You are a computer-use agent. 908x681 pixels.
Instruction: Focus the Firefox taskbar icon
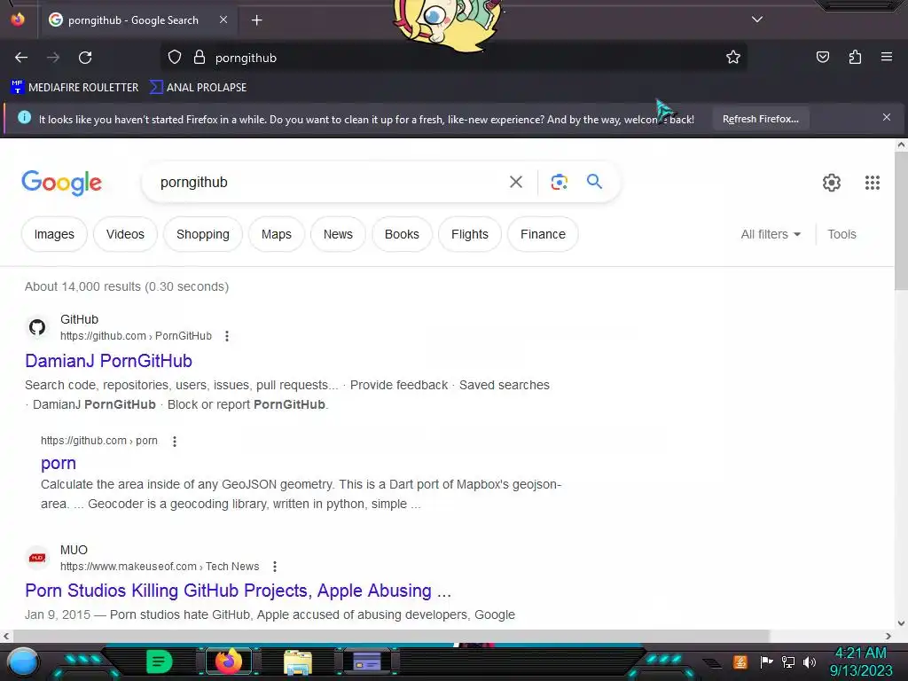(228, 661)
